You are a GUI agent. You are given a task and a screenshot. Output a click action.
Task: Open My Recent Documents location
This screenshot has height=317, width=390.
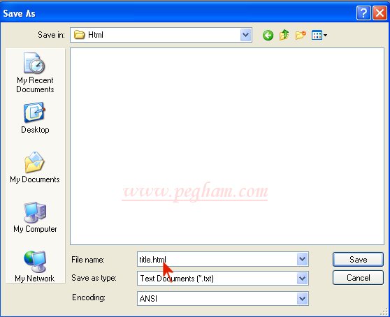click(x=35, y=73)
